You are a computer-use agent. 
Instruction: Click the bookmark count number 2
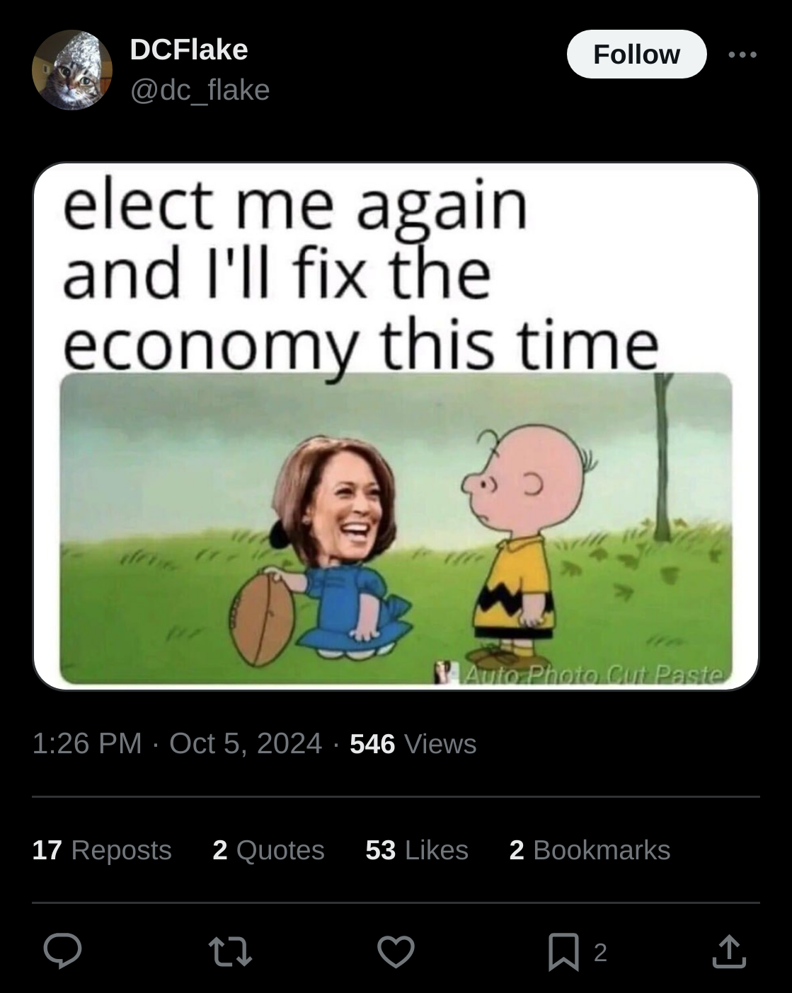coord(600,953)
